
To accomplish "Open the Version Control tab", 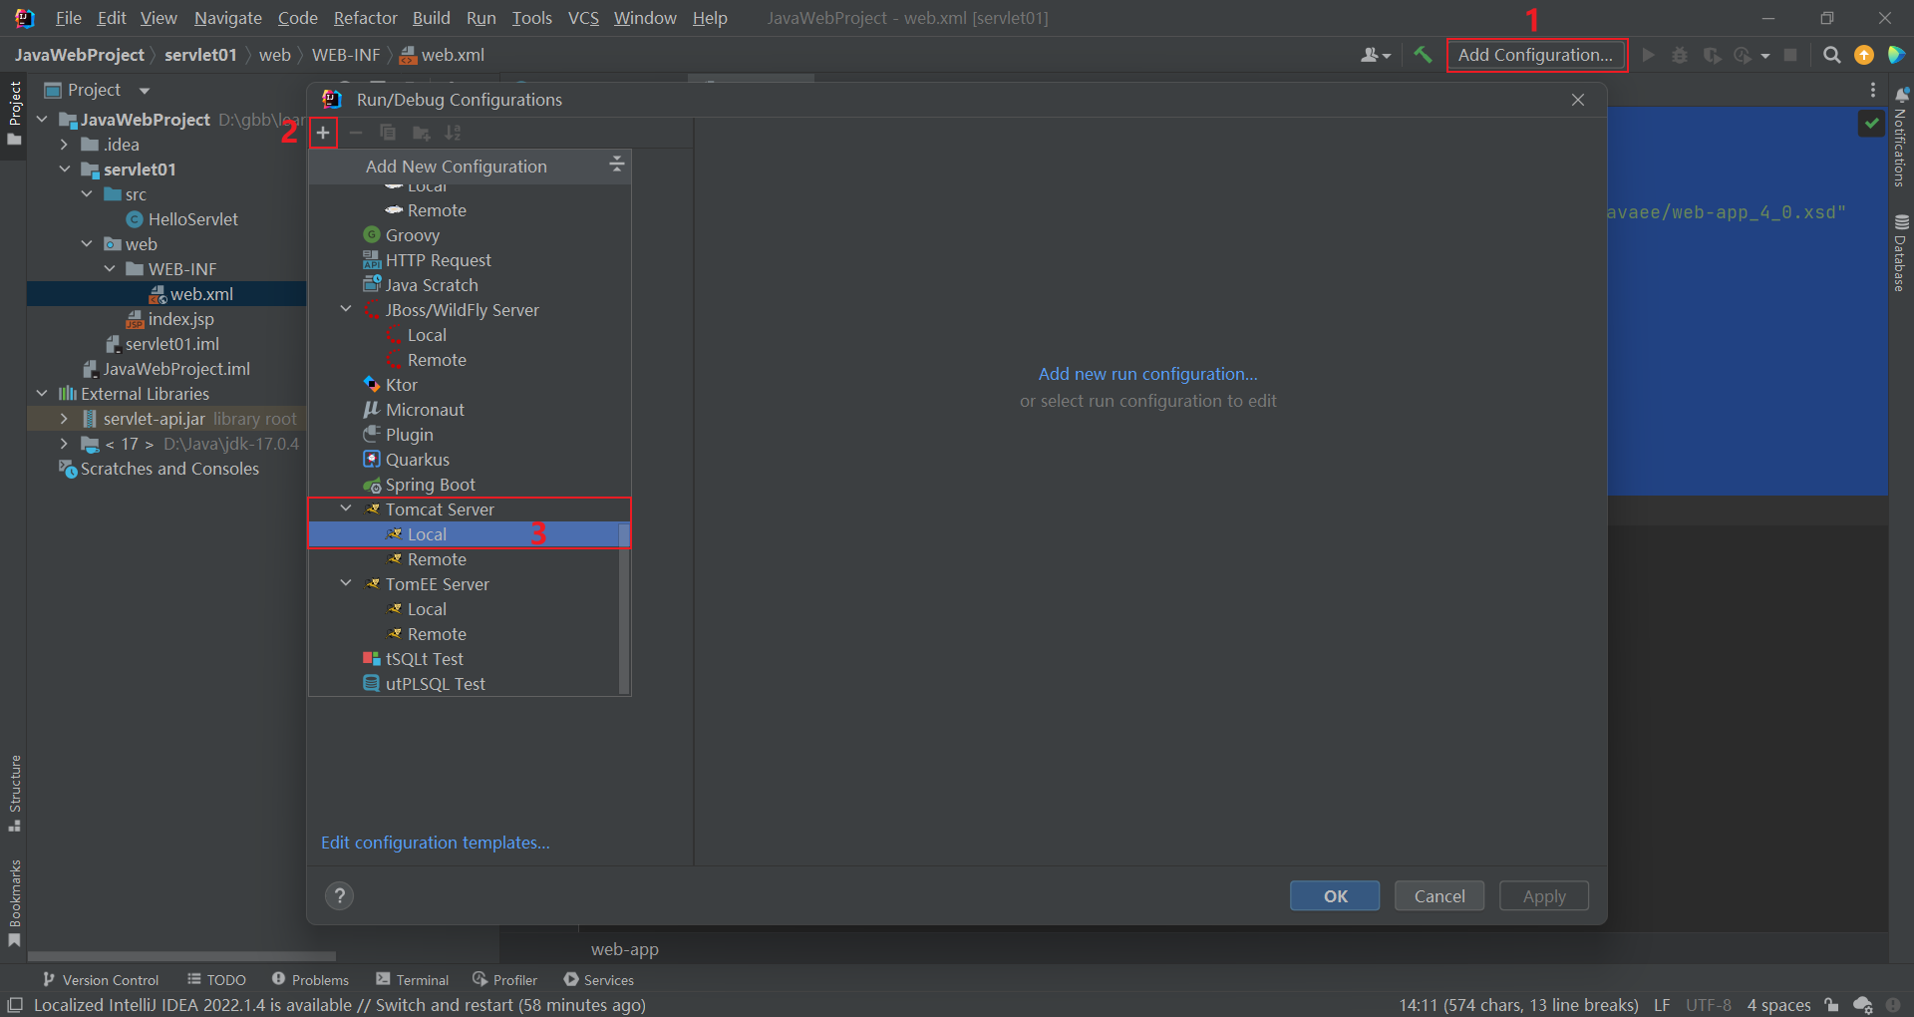I will pos(101,980).
